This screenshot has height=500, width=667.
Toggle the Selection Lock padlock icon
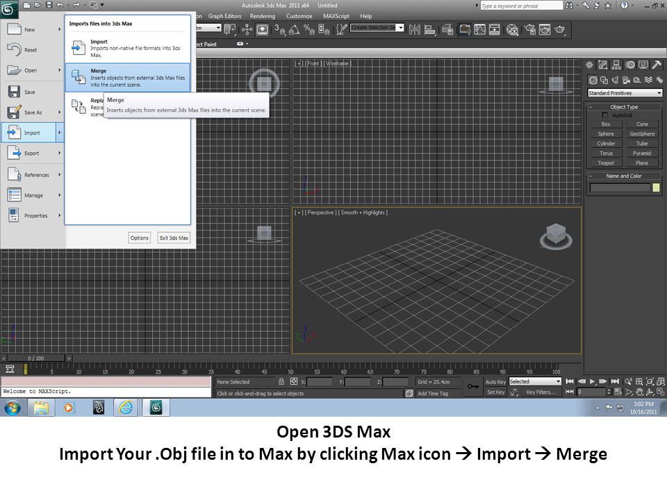coord(281,382)
